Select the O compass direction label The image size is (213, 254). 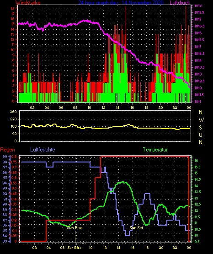[x=201, y=135]
